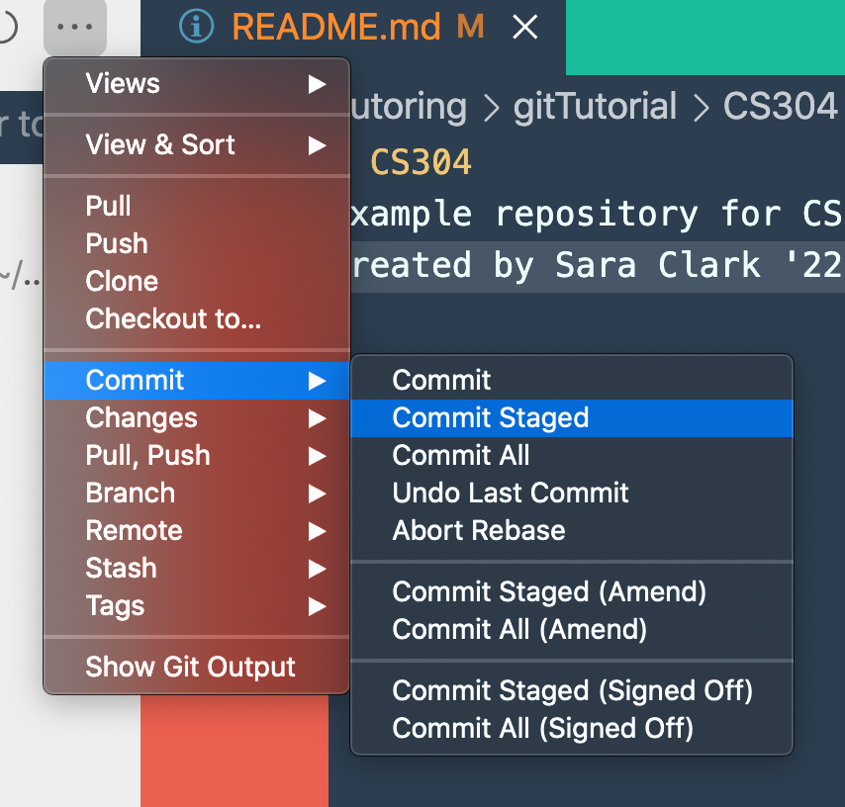The image size is (845, 807).
Task: Select Checkout to... menu entry
Action: coord(197,318)
